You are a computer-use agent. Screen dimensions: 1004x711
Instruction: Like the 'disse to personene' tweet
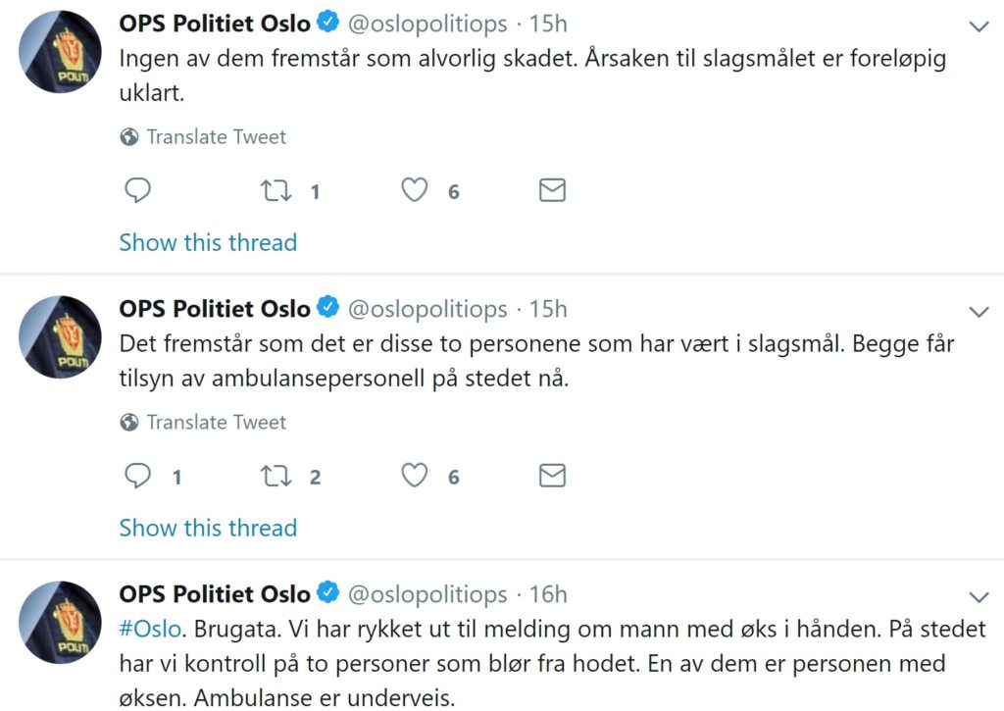click(416, 477)
